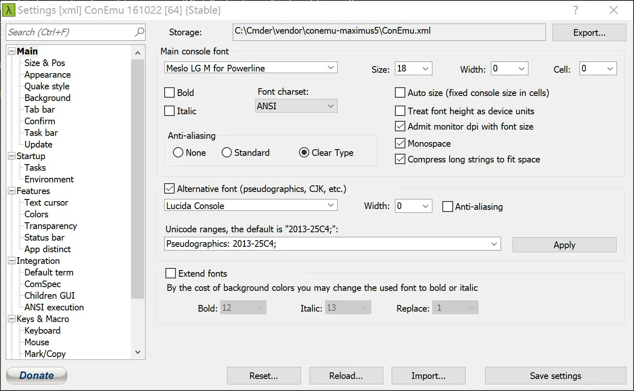The height and width of the screenshot is (391, 634).
Task: Open Font charset ANSI dropdown
Action: (296, 106)
